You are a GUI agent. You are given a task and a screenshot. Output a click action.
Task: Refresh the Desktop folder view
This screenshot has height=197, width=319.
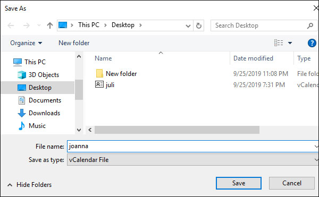coord(198,25)
